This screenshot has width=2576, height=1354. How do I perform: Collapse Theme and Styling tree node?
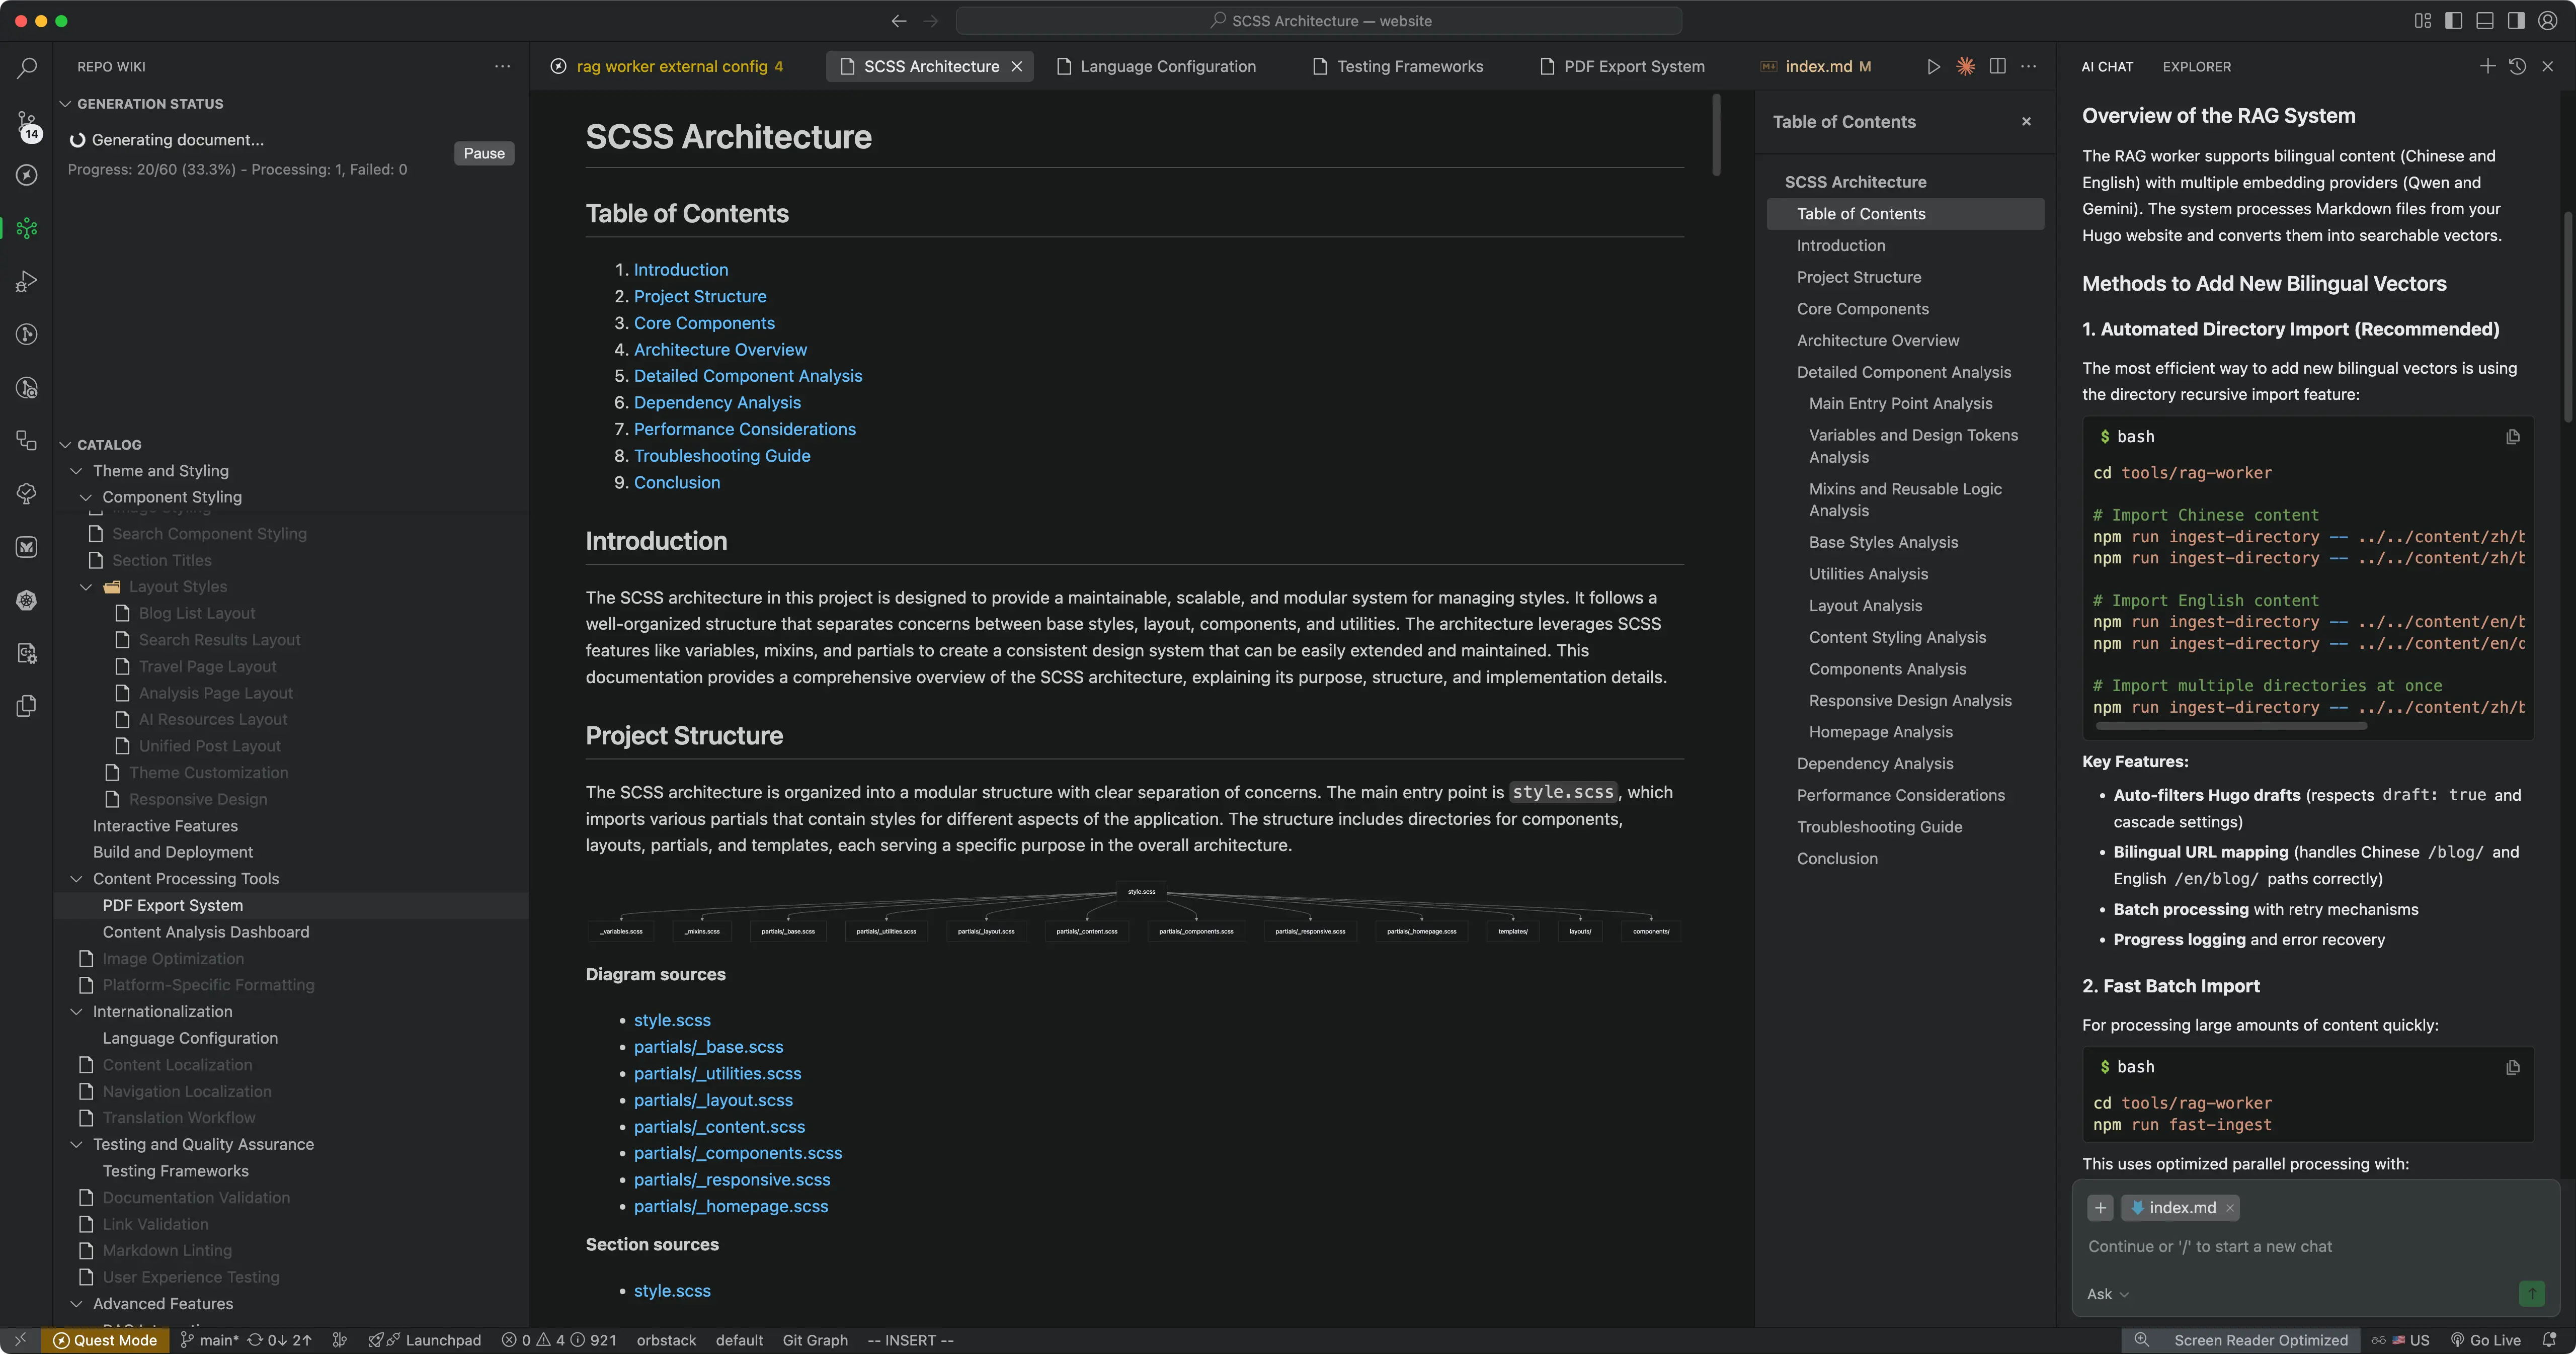coord(76,471)
